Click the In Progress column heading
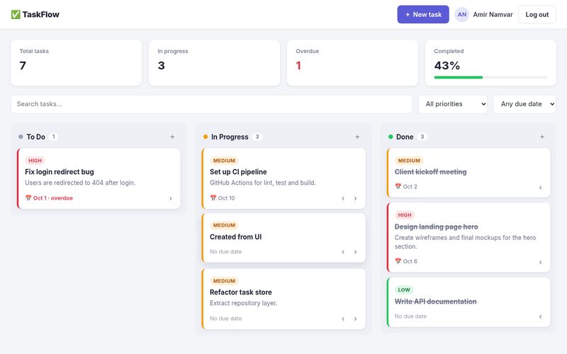 tap(230, 137)
